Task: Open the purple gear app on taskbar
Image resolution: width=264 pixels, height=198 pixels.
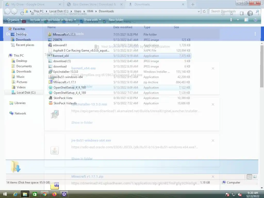Action: point(64,194)
